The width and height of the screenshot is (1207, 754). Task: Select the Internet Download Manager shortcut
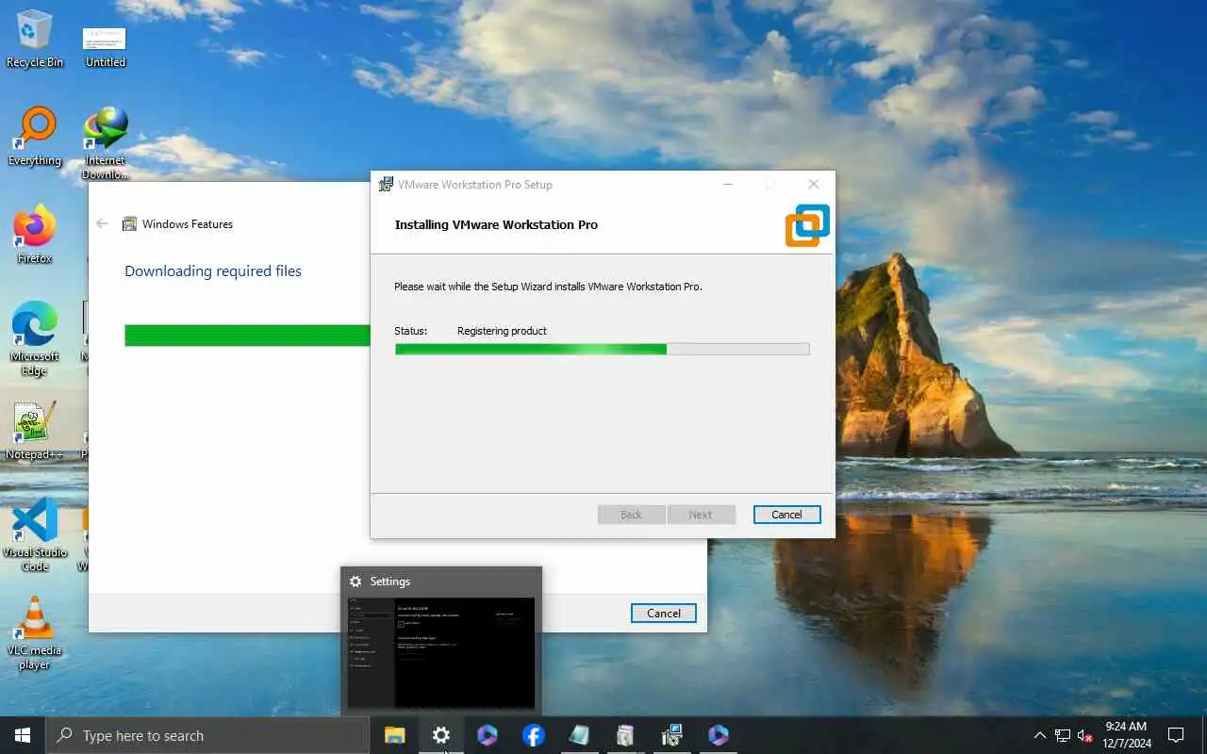pyautogui.click(x=105, y=143)
